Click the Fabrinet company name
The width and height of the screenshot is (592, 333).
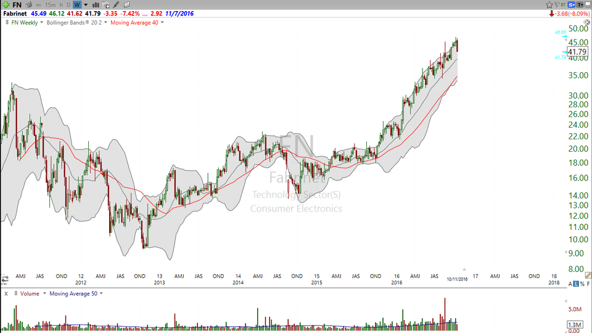click(x=15, y=14)
